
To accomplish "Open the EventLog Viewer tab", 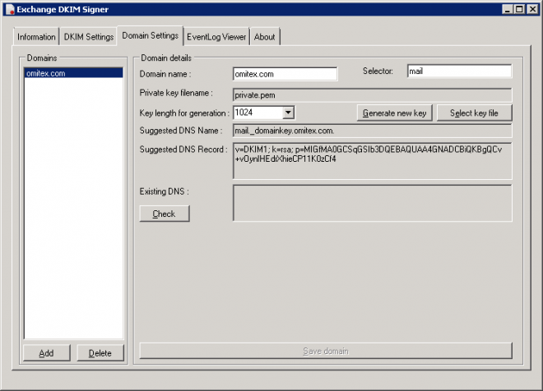I will [216, 37].
